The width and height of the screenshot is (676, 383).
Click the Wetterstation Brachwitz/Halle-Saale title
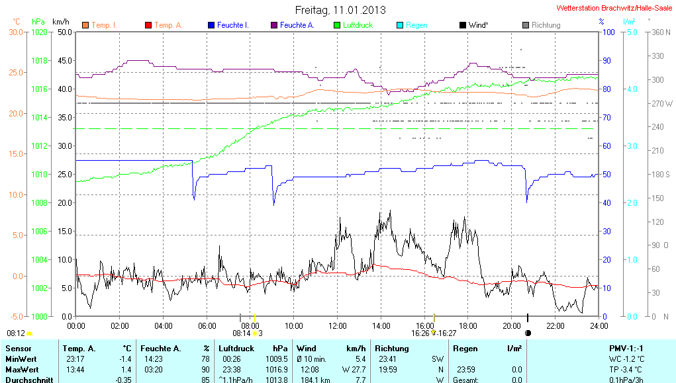pyautogui.click(x=614, y=9)
